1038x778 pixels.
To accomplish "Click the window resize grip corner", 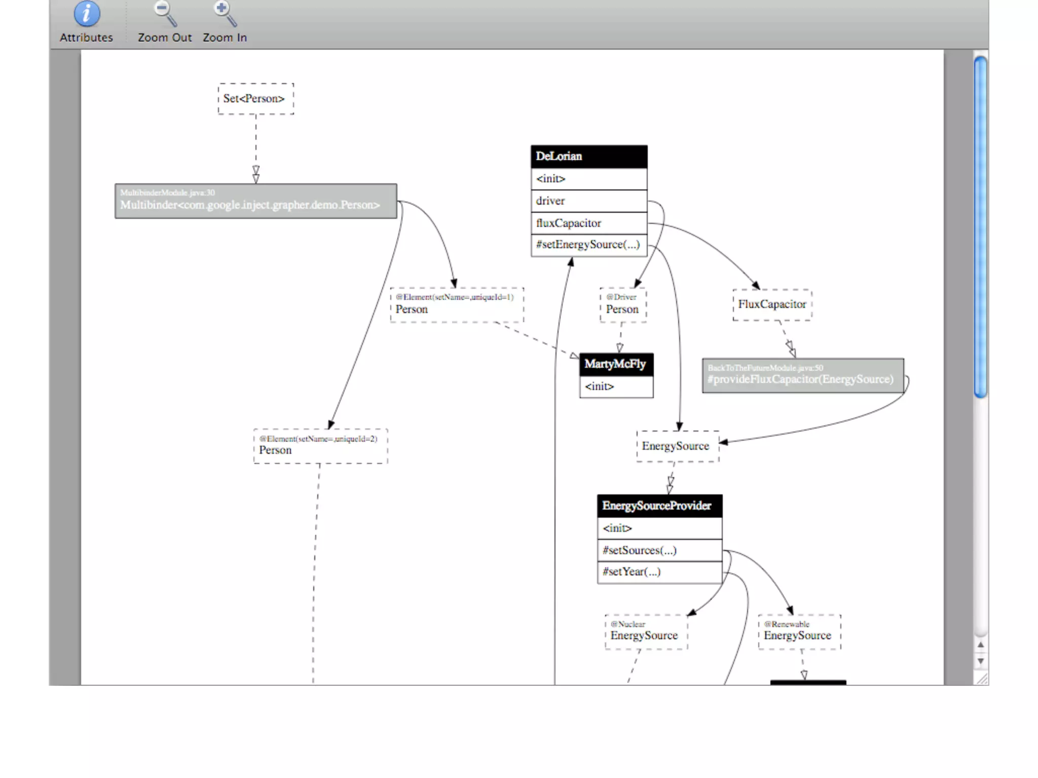I will 982,679.
